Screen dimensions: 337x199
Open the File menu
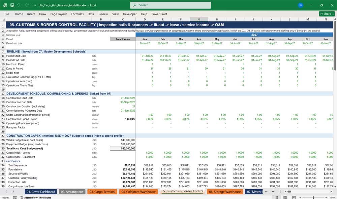(x=7, y=14)
